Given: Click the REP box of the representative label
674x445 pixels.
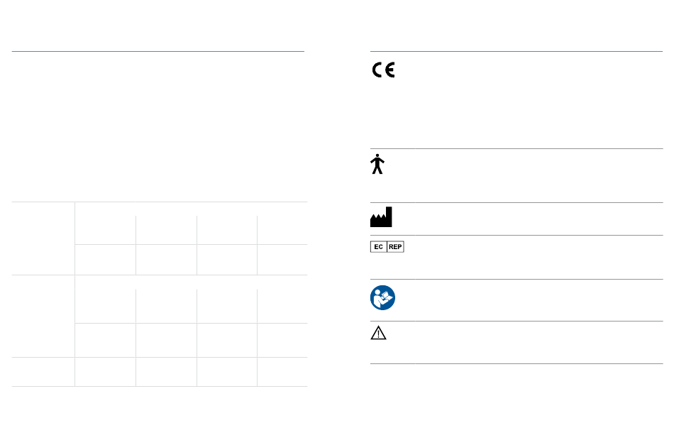Looking at the screenshot, I should point(395,247).
